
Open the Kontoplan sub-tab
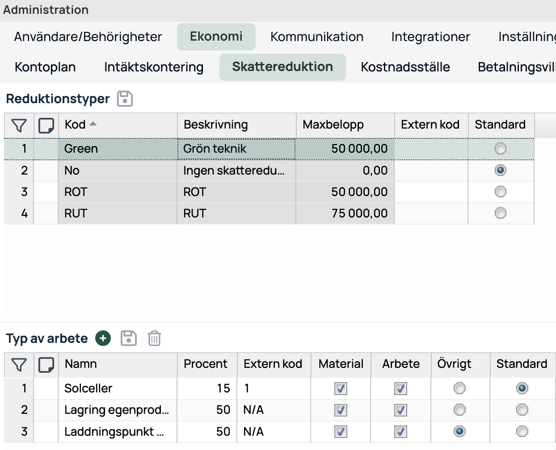point(45,67)
